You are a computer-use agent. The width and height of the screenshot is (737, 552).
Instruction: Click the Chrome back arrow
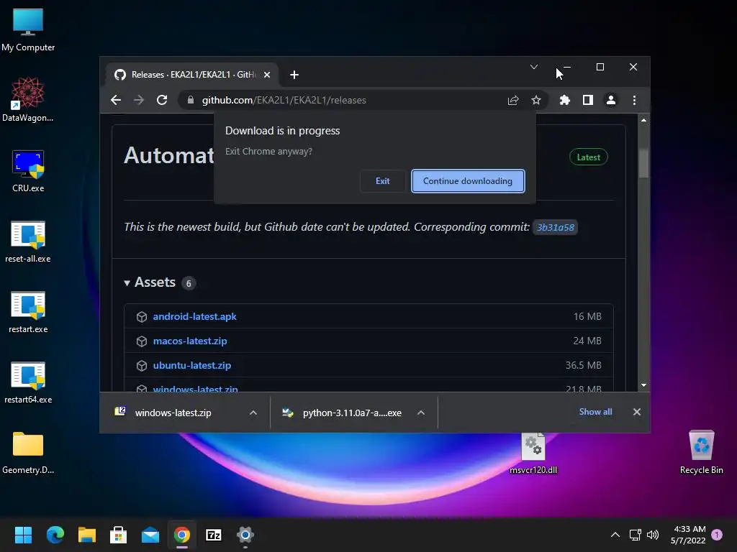pyautogui.click(x=116, y=100)
